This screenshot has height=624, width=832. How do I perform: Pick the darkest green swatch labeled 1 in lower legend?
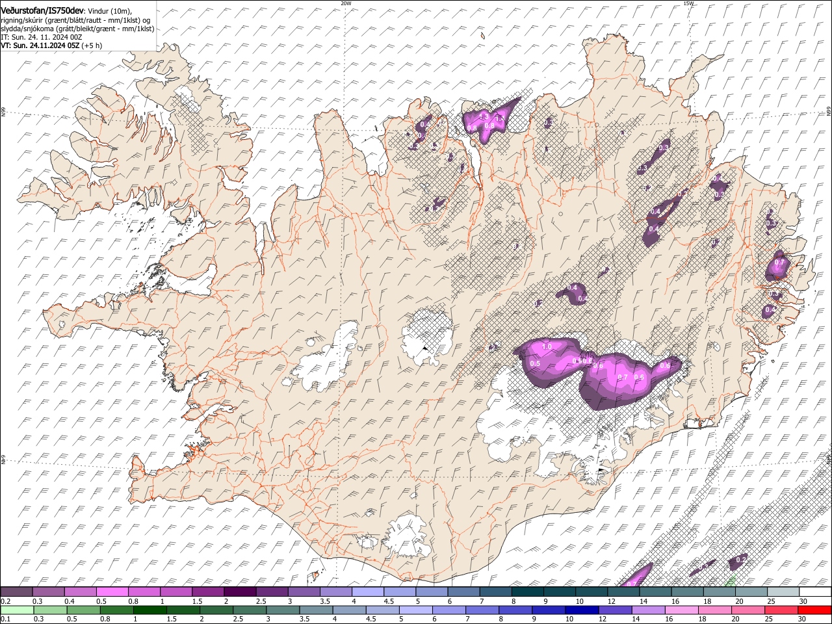click(x=150, y=610)
